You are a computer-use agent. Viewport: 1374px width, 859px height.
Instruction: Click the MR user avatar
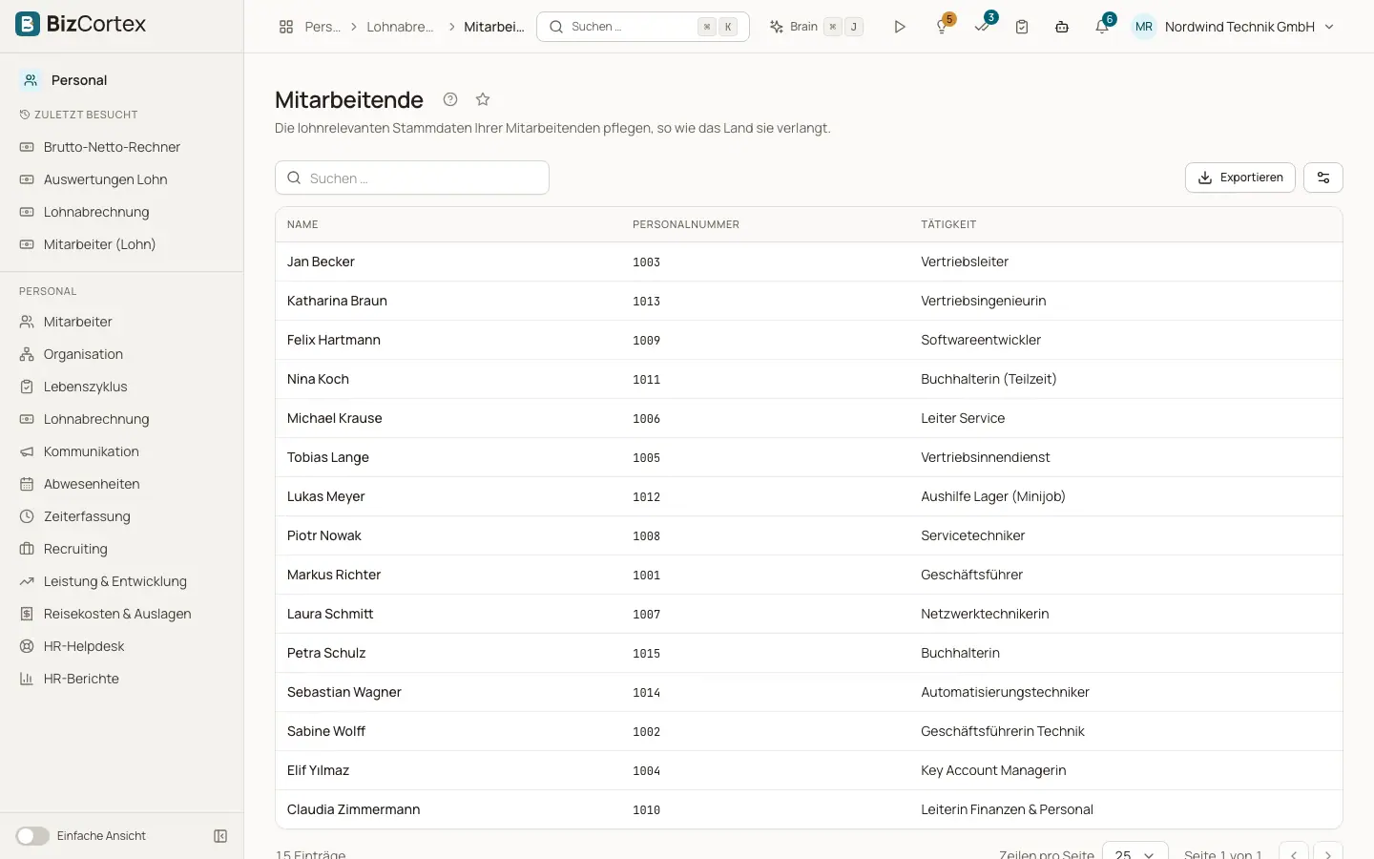[x=1144, y=27]
